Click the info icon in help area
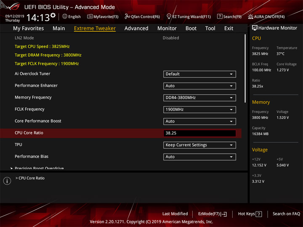Image resolution: width=303 pixels, height=227 pixels. [7, 181]
